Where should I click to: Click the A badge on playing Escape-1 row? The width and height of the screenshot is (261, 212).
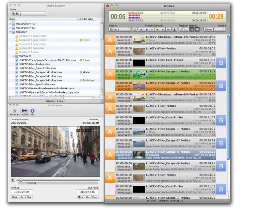(x=110, y=74)
